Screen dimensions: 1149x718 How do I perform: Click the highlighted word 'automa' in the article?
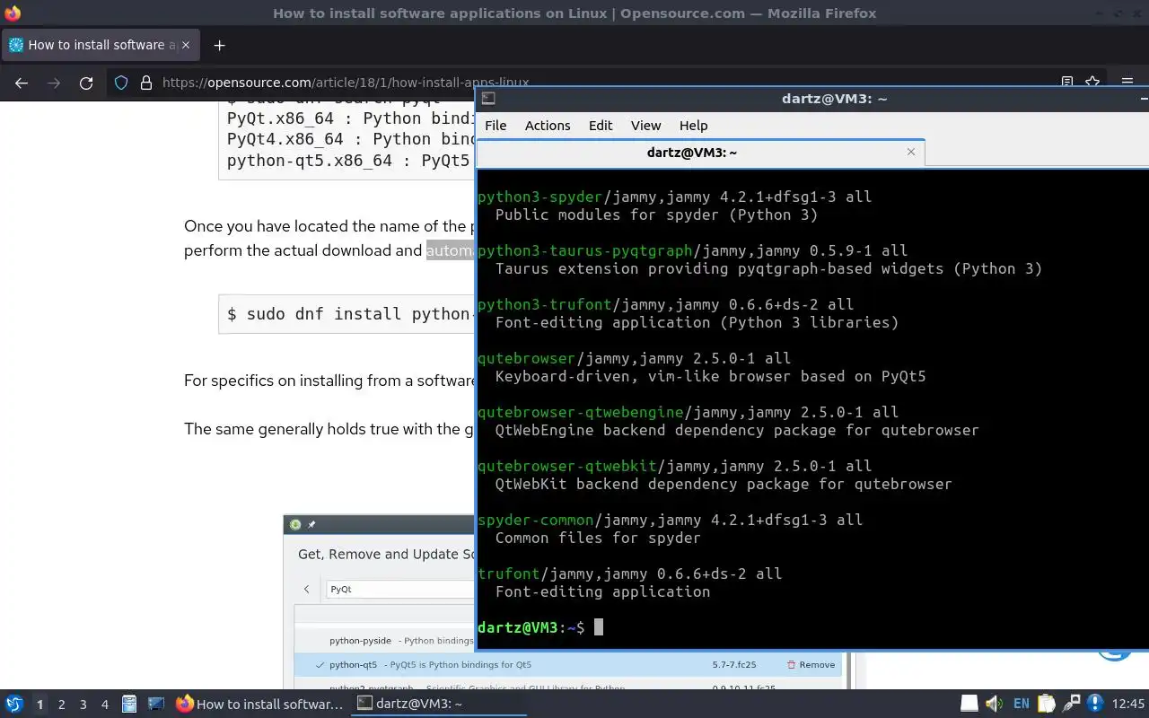click(450, 250)
